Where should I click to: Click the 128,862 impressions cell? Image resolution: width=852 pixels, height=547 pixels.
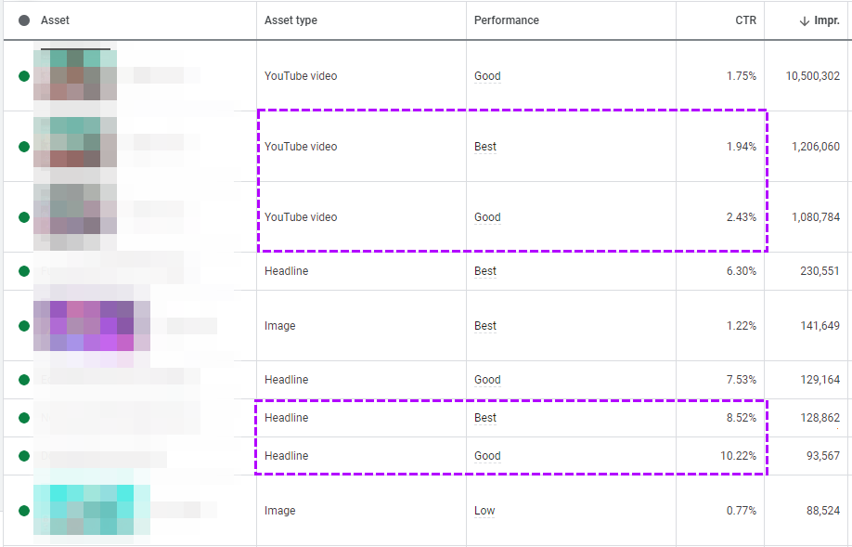(814, 418)
